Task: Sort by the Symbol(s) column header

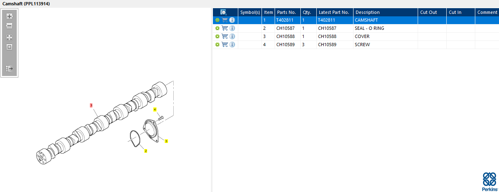Action: tap(250, 12)
